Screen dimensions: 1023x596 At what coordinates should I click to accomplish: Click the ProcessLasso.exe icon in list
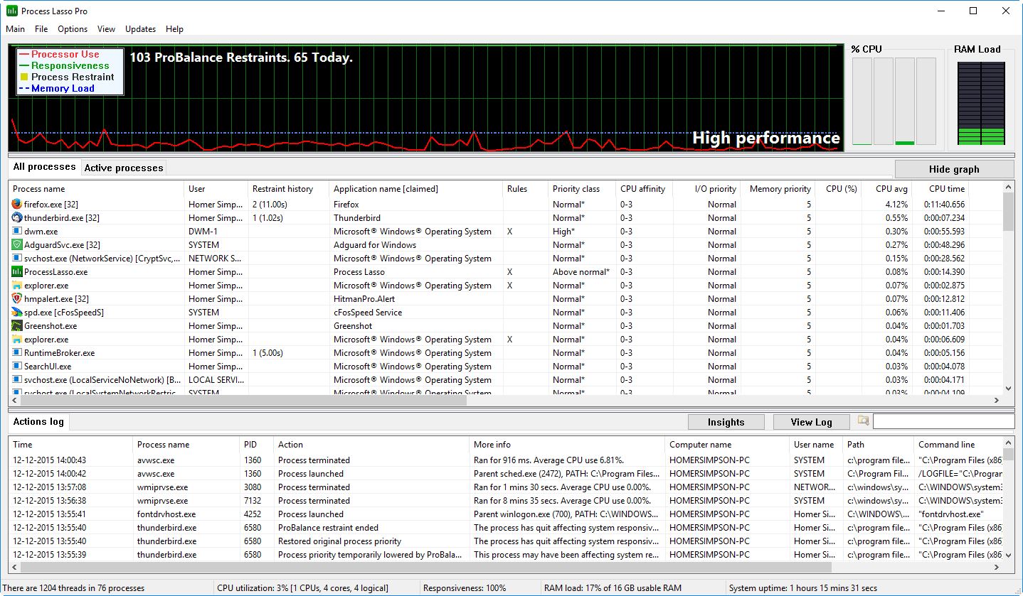17,272
